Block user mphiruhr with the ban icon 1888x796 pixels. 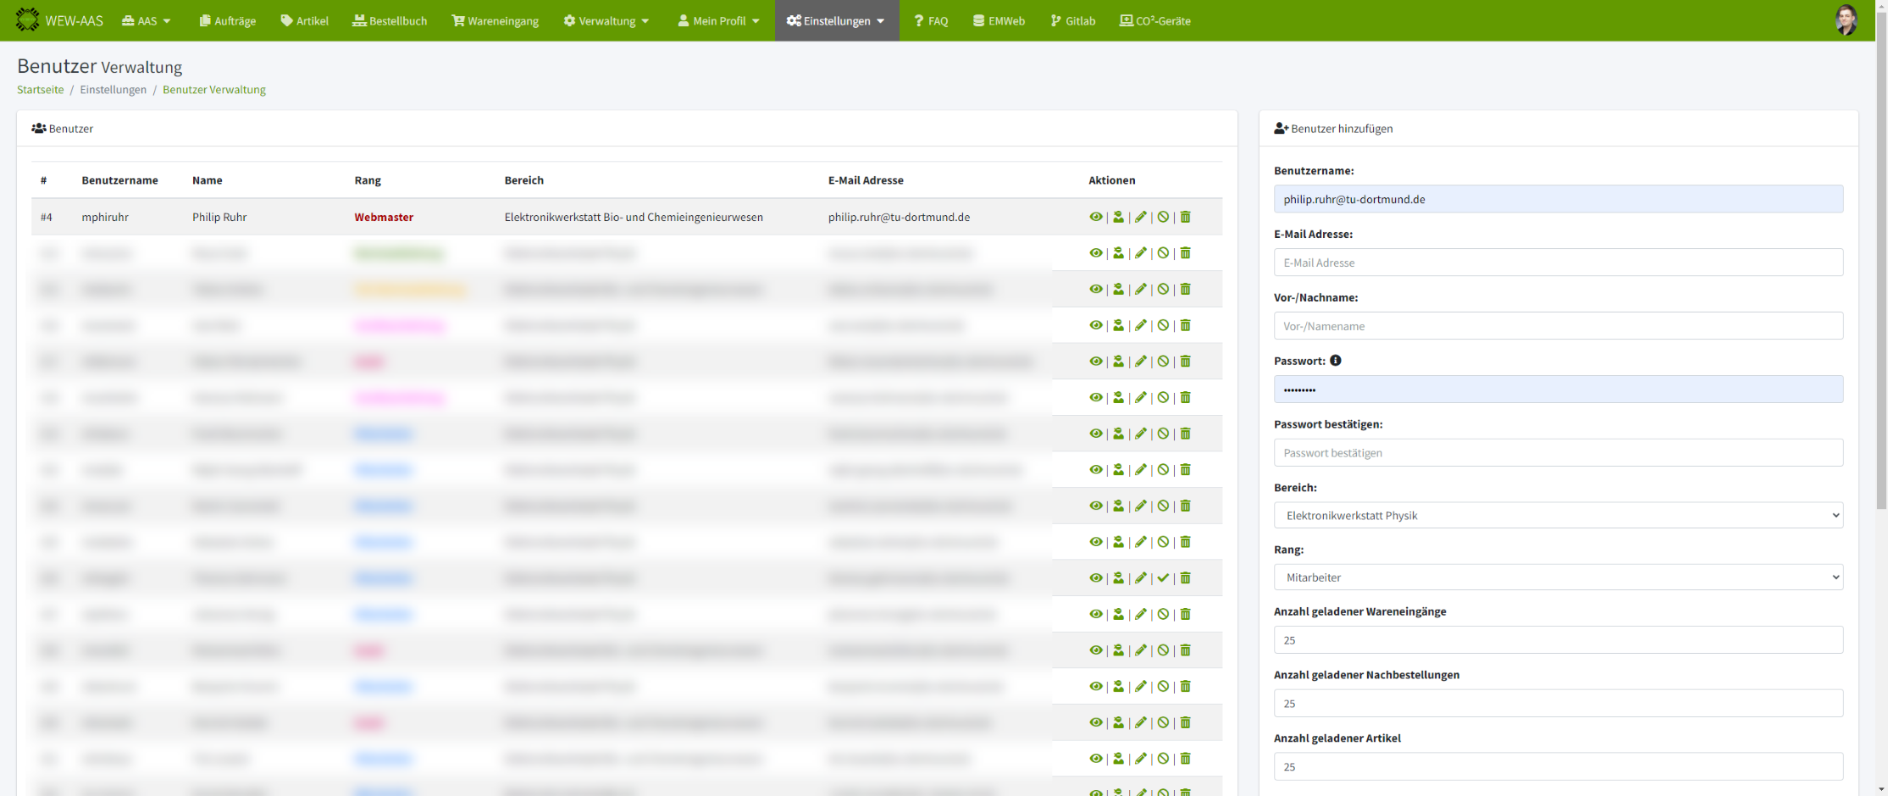pyautogui.click(x=1163, y=217)
